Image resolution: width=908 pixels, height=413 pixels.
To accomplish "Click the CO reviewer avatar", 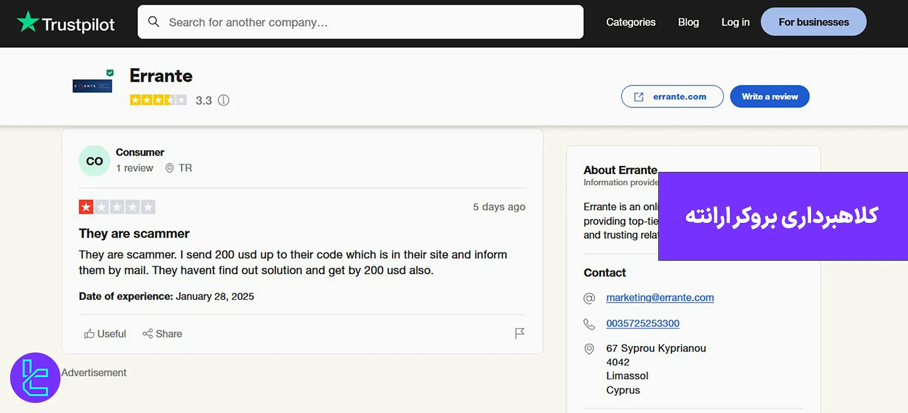I will click(x=94, y=161).
